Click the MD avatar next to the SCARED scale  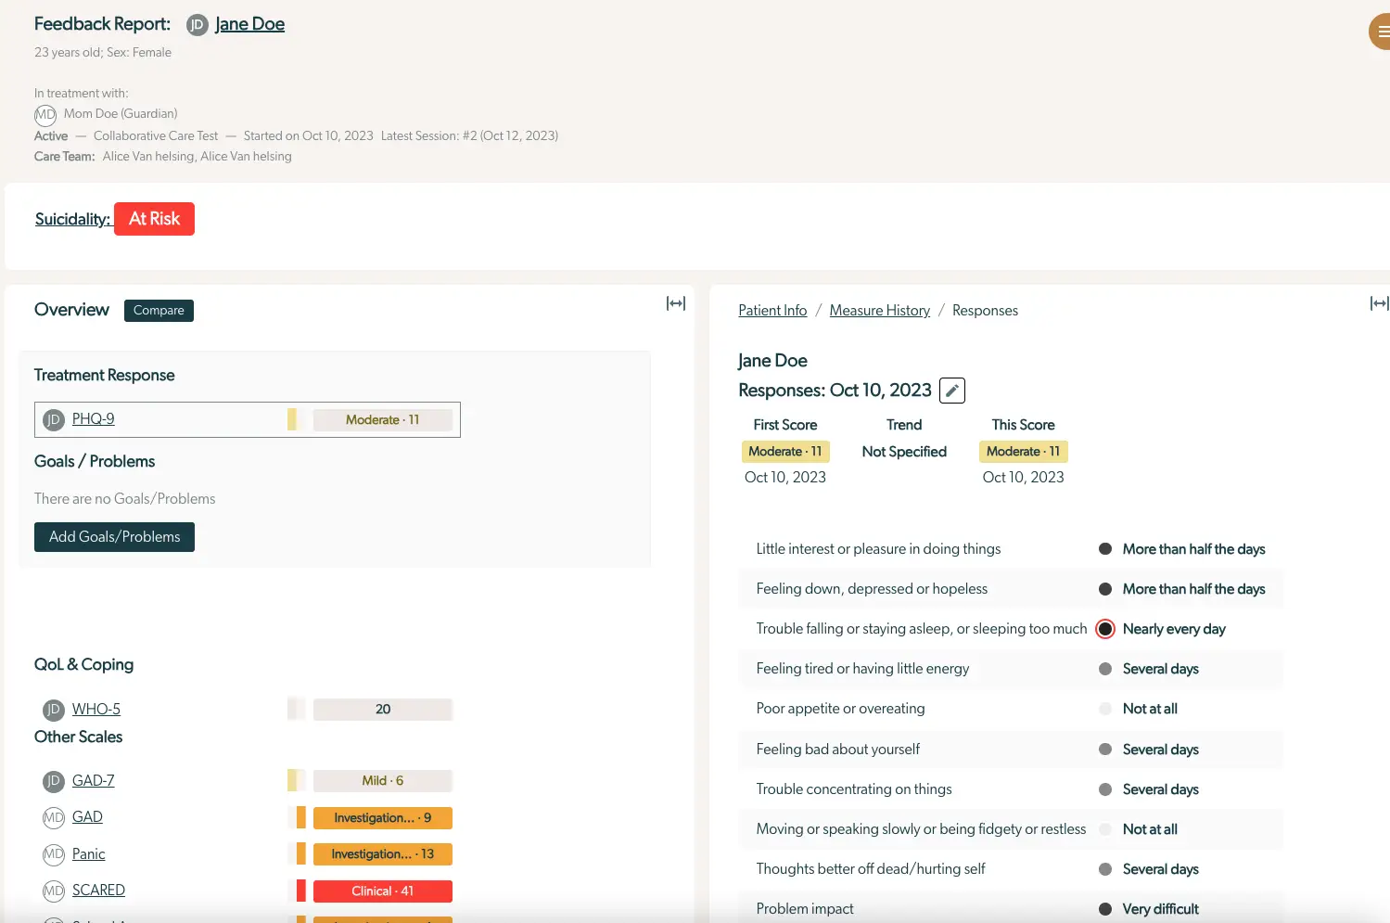point(53,891)
